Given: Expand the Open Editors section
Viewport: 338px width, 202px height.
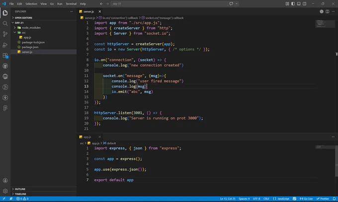Looking at the screenshot, I should [44, 18].
